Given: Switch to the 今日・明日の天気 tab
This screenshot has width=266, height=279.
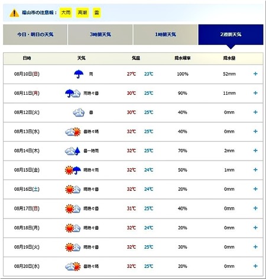Looking at the screenshot, I should [35, 34].
